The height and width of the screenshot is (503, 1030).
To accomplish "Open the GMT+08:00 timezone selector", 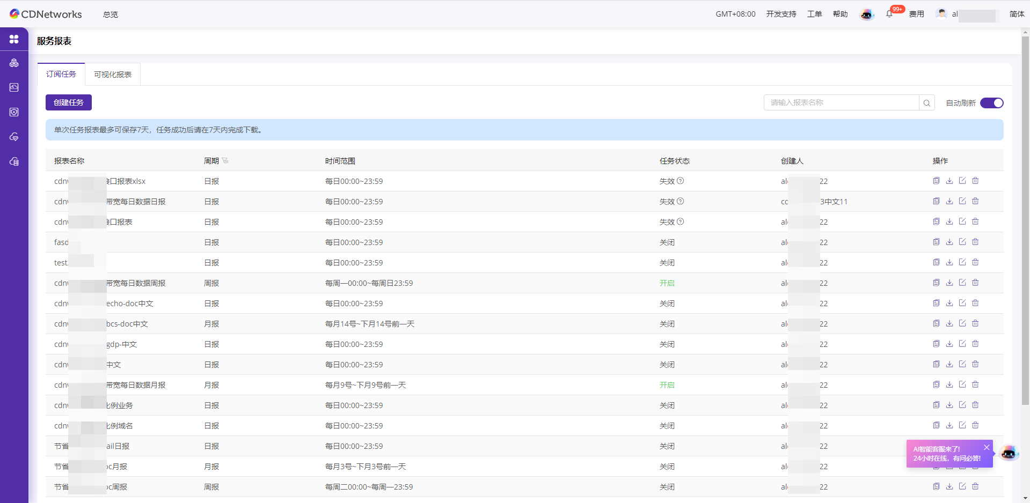I will pos(735,14).
